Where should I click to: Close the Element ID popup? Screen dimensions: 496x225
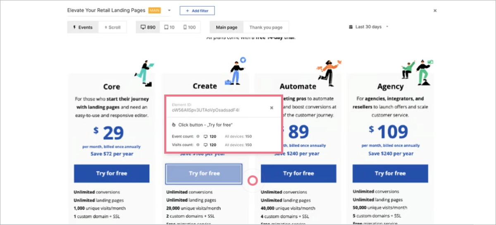coord(272,108)
